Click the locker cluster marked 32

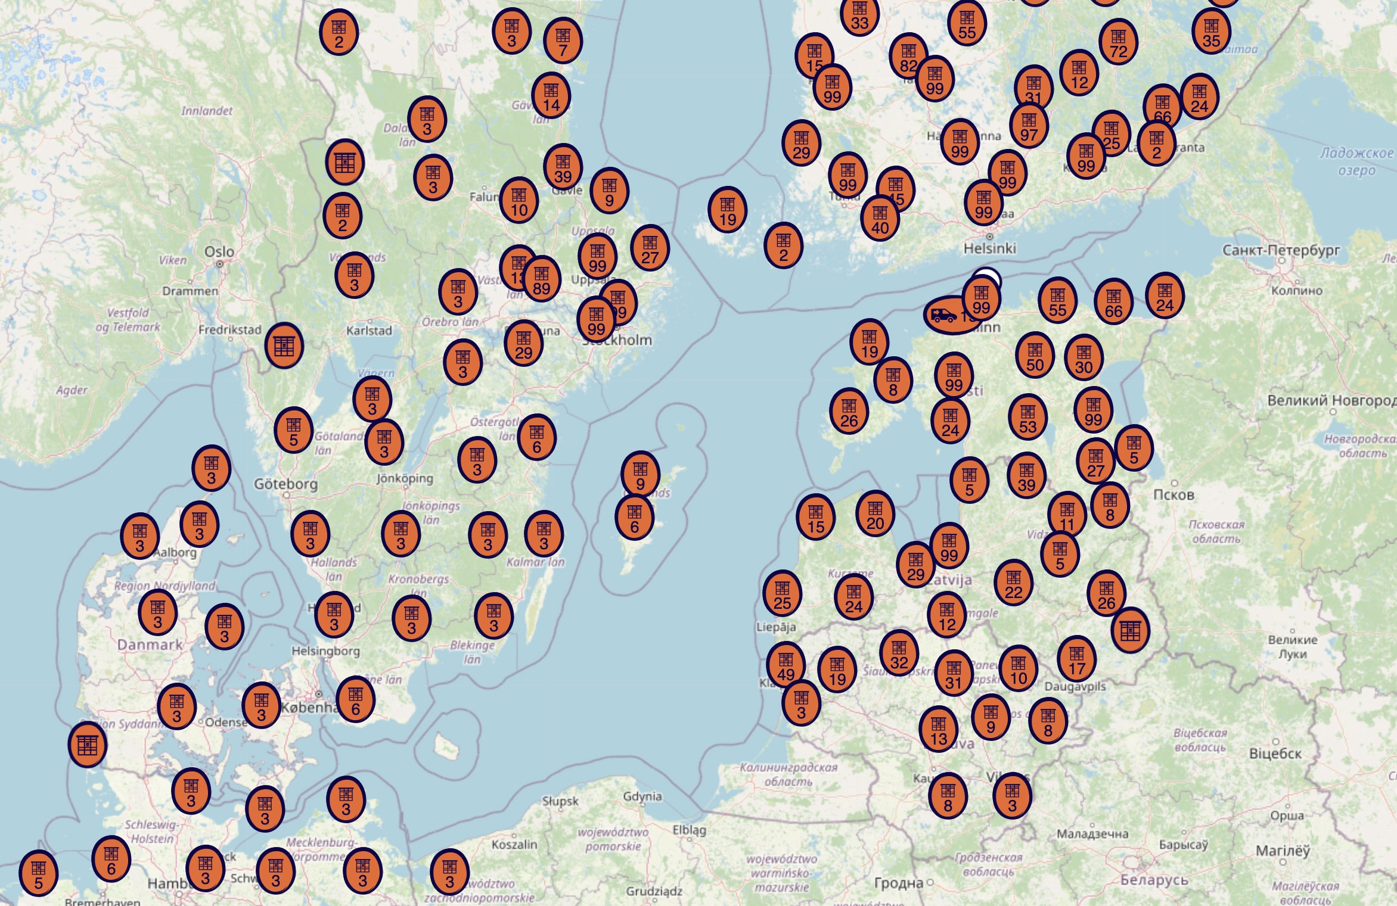point(899,653)
